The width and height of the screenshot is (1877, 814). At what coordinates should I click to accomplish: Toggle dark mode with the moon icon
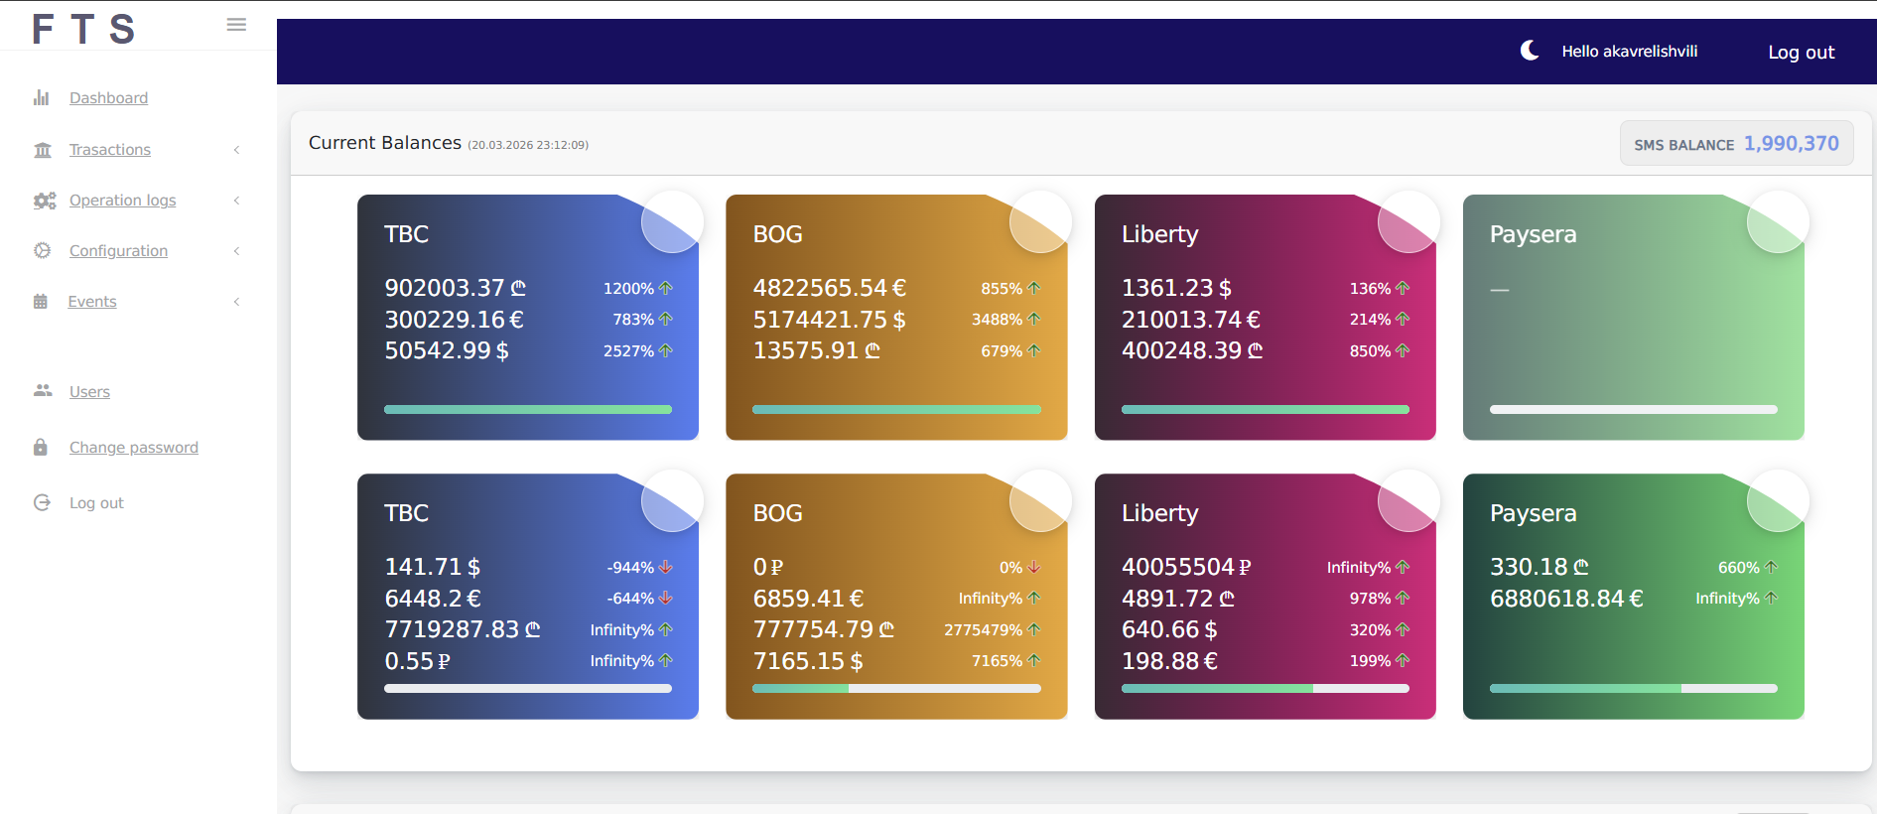click(1530, 51)
